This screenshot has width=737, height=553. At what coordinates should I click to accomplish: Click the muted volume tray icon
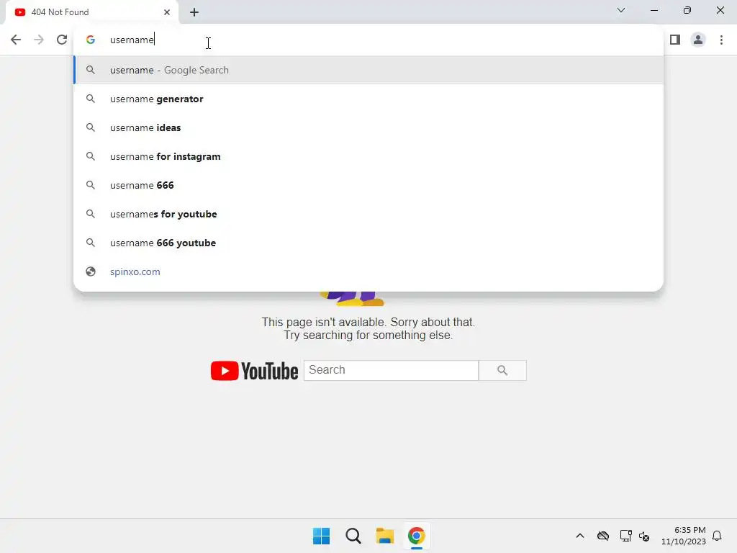pos(644,536)
